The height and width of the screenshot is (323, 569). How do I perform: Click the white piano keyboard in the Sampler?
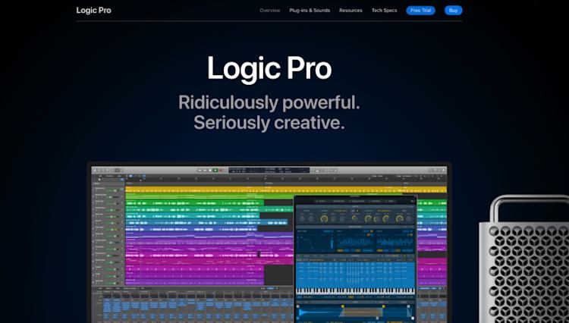click(x=355, y=291)
